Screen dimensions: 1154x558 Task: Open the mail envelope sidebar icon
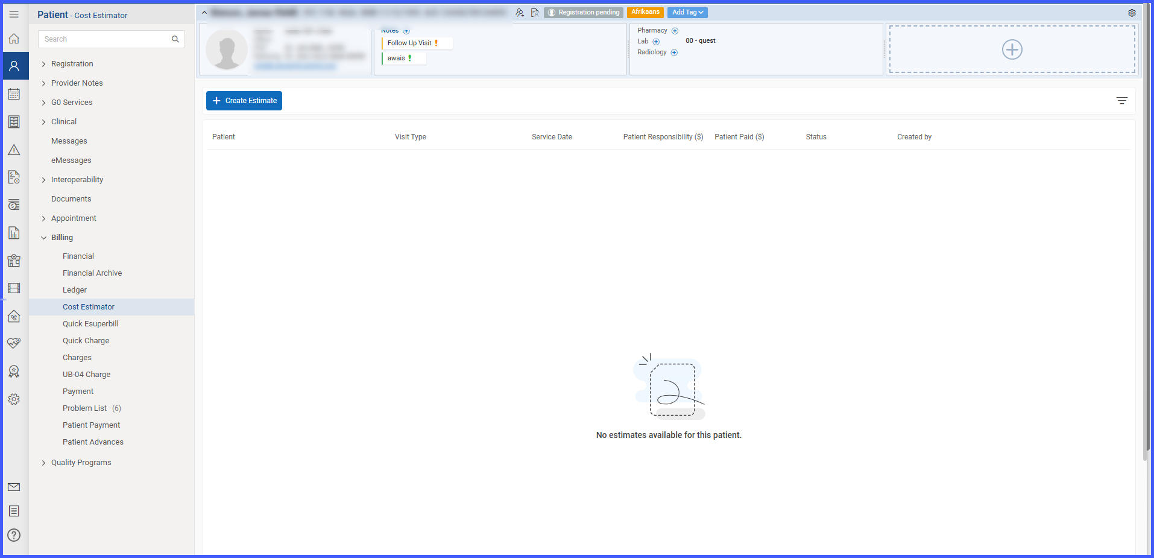coord(14,487)
